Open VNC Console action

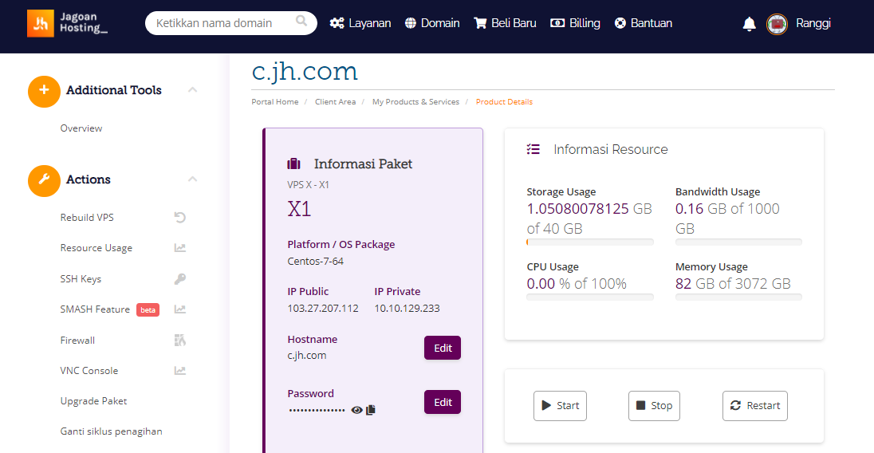point(89,371)
